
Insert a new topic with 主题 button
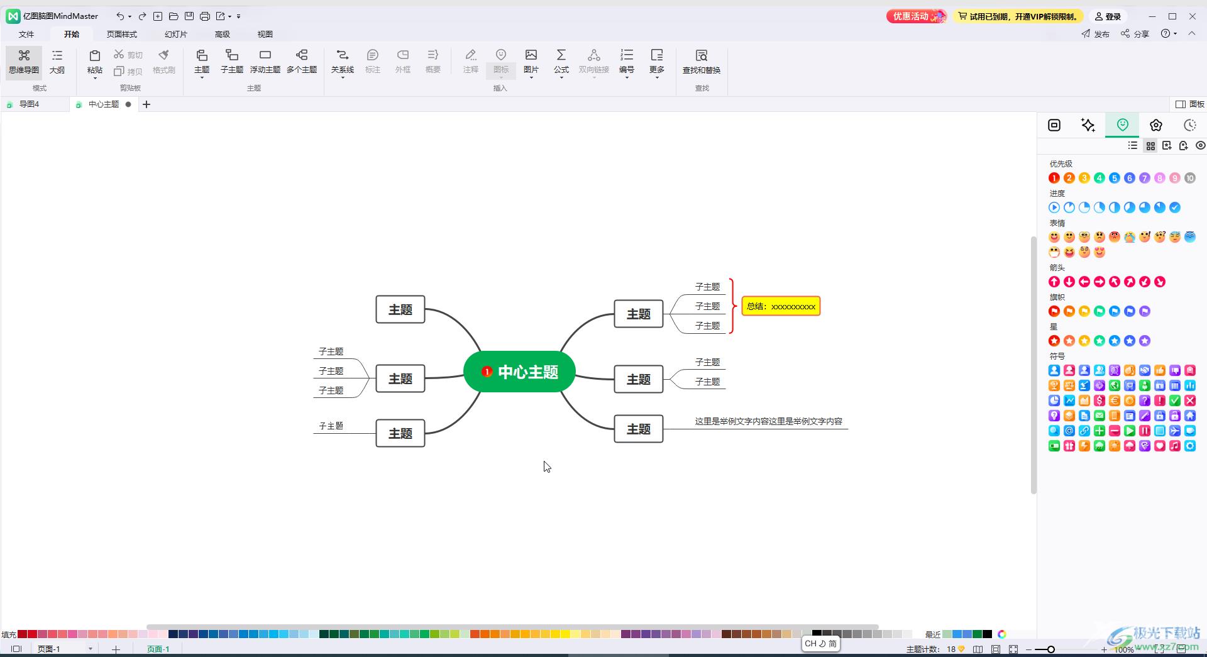(202, 62)
